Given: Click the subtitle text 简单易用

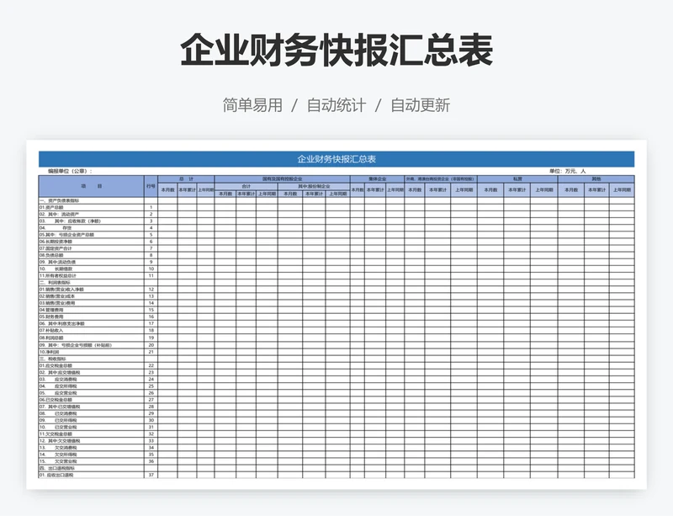Looking at the screenshot, I should (x=252, y=105).
